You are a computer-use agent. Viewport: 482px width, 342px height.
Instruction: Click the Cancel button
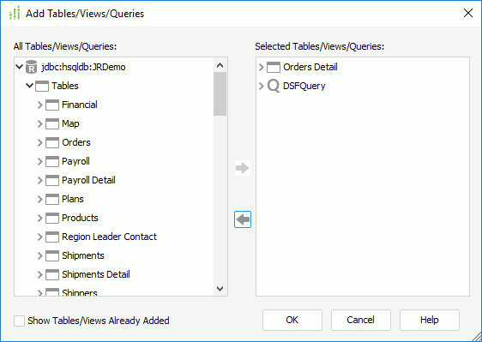coord(361,320)
